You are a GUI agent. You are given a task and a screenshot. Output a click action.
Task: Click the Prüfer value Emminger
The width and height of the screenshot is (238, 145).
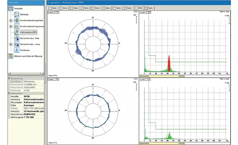coord(34,105)
